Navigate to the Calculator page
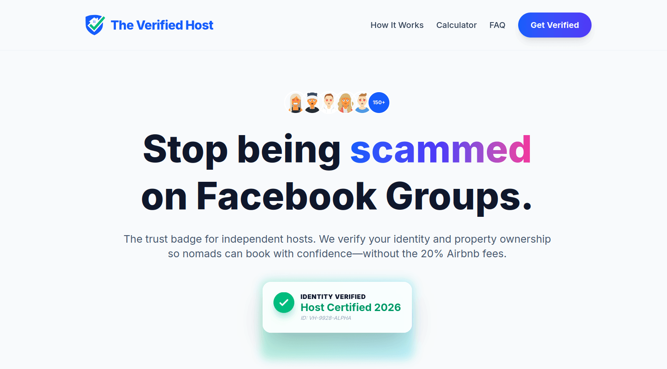 pos(456,25)
